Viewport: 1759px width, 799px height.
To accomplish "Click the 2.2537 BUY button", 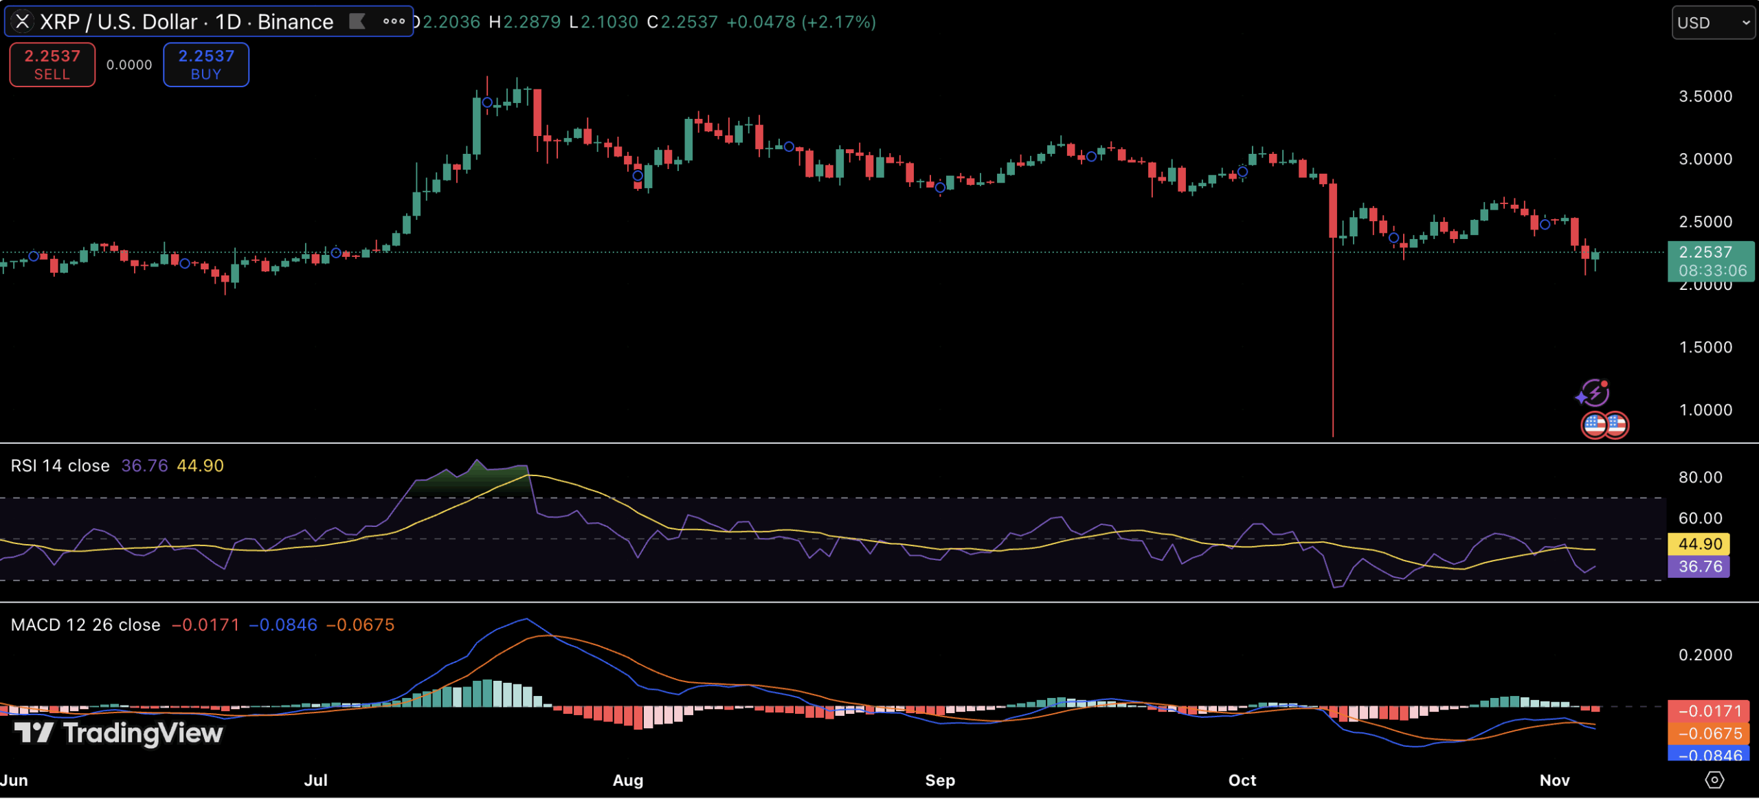I will click(x=206, y=65).
